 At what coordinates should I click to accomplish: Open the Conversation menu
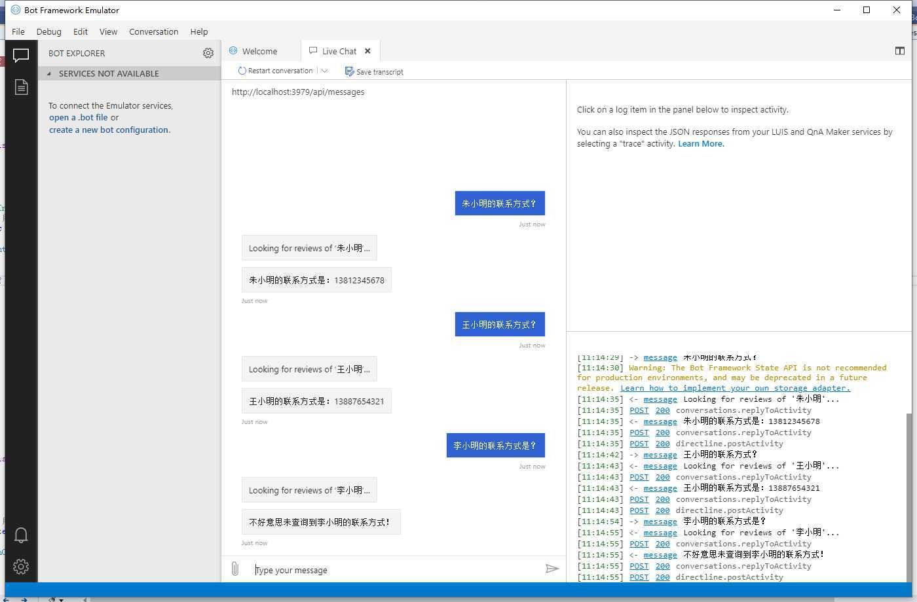pos(153,31)
